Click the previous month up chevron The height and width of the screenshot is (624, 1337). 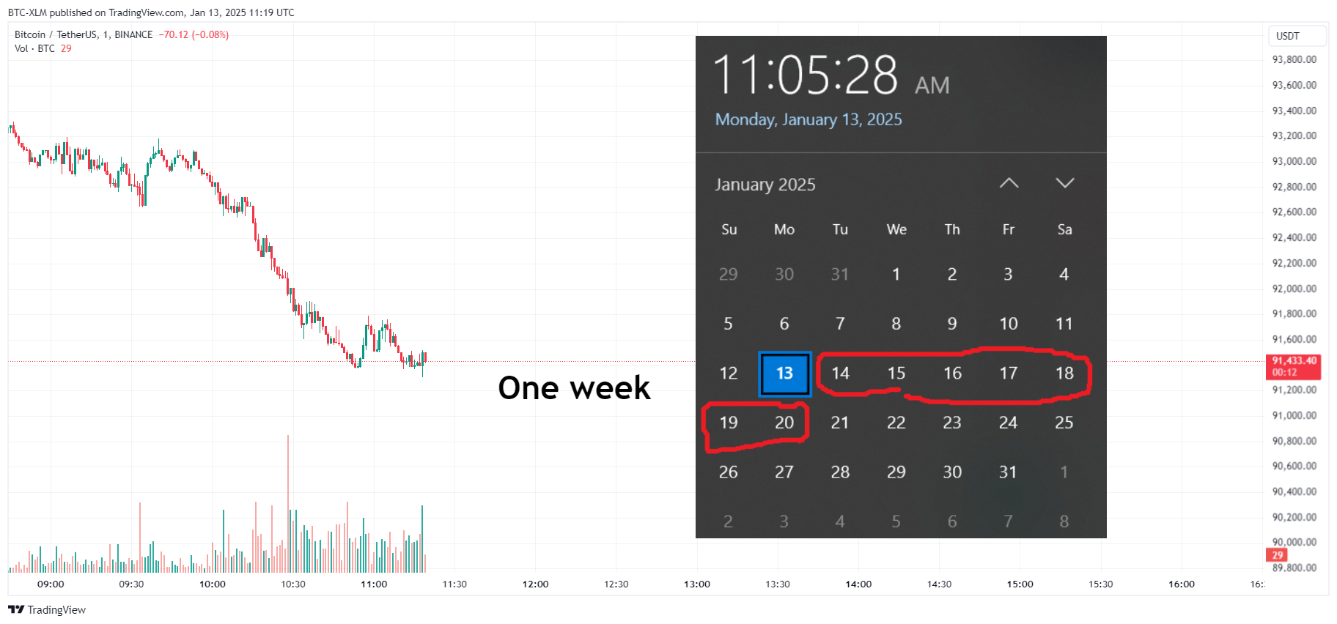[x=1009, y=183]
